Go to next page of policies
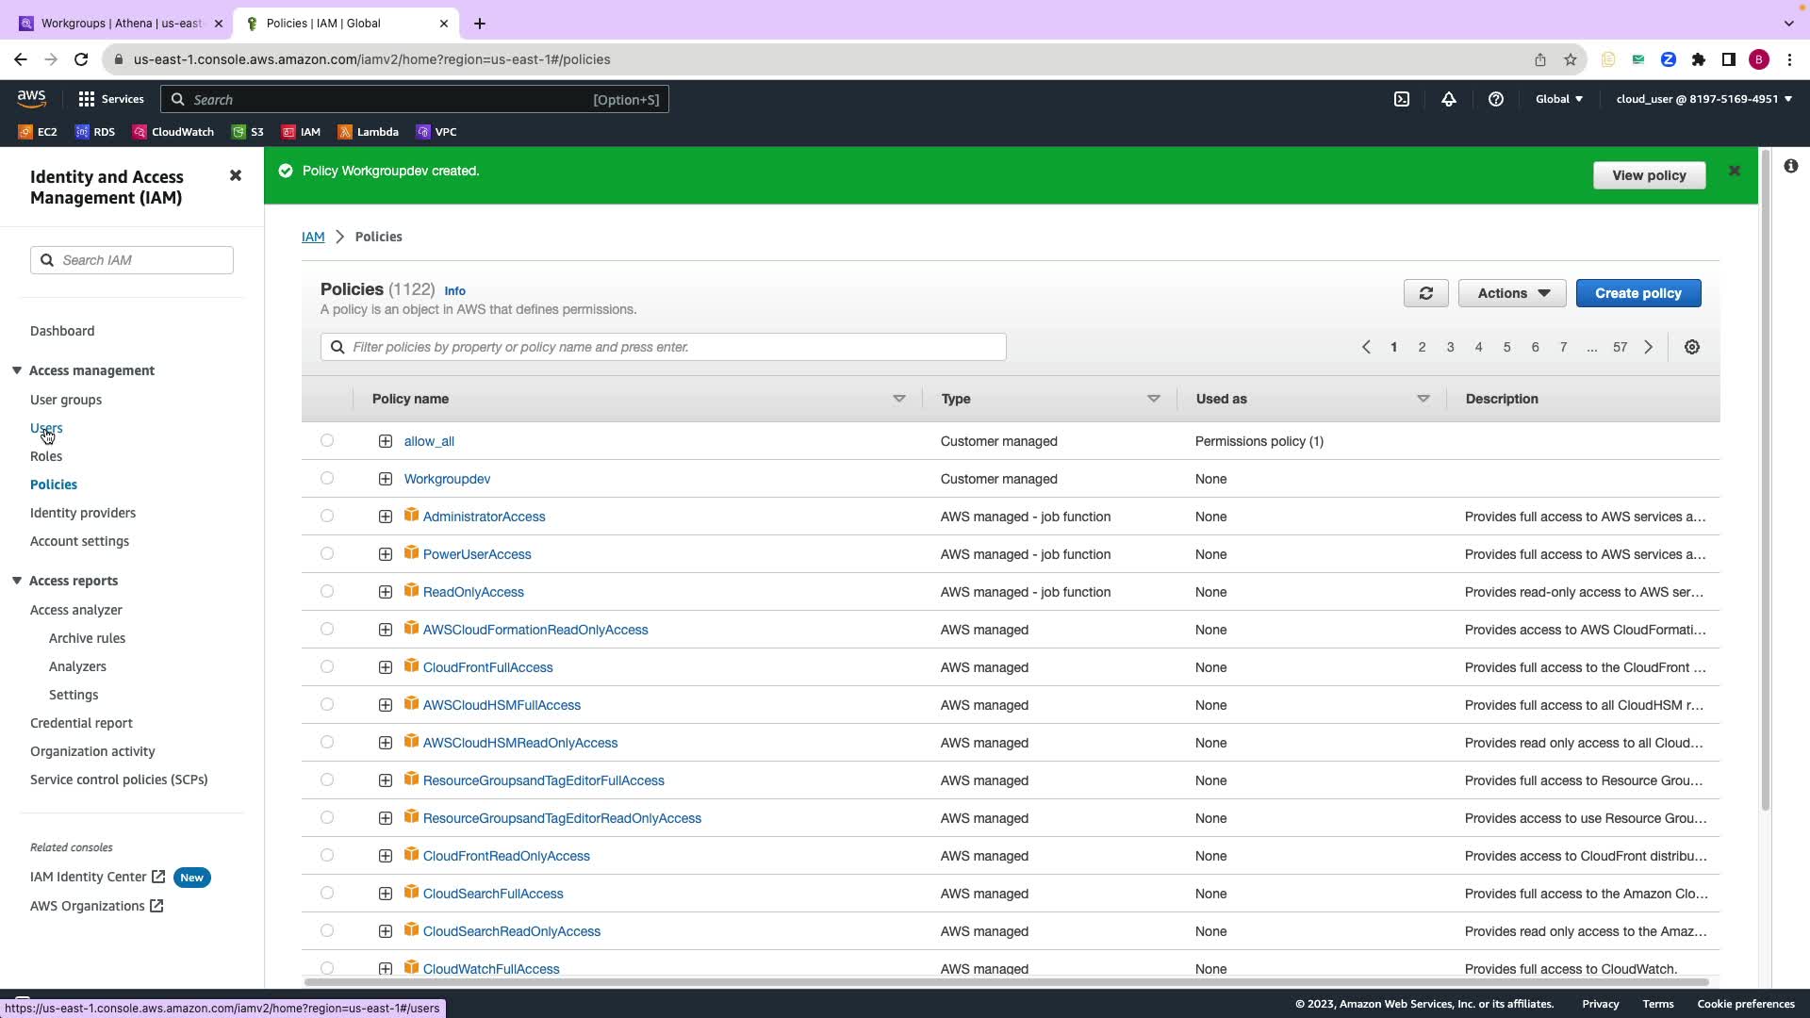The height and width of the screenshot is (1018, 1810). (x=1649, y=347)
